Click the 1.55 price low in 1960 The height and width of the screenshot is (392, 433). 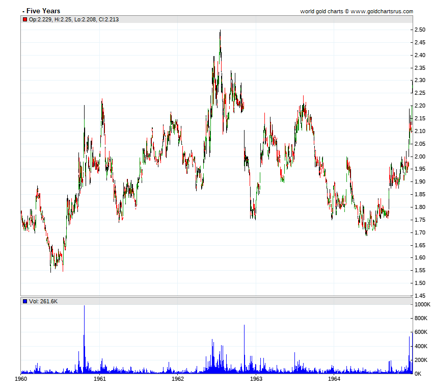[50, 271]
